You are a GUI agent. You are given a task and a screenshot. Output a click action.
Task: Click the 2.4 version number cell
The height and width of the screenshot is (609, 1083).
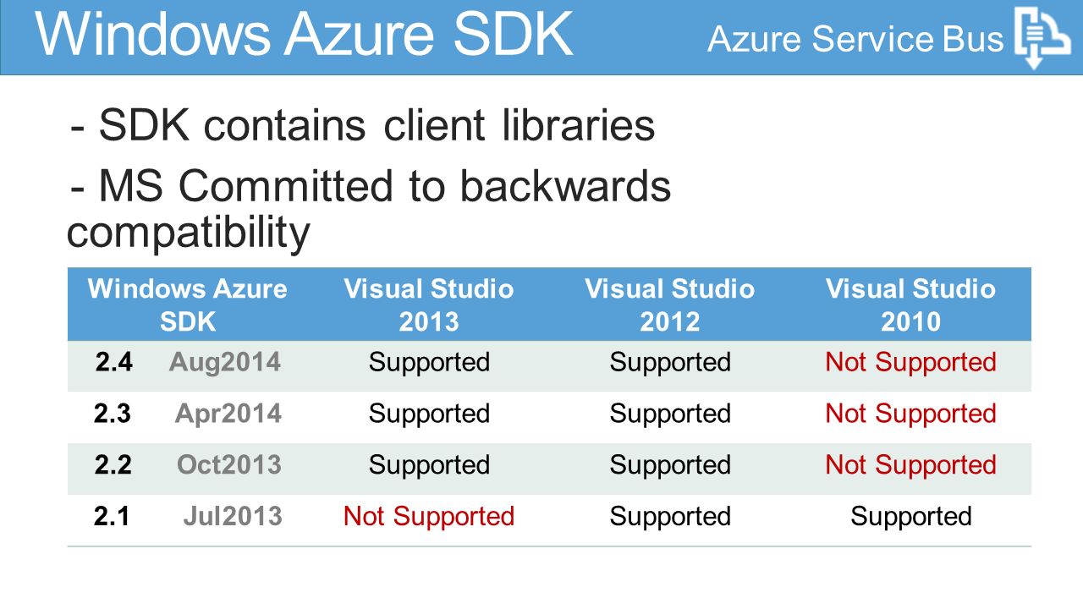(114, 362)
